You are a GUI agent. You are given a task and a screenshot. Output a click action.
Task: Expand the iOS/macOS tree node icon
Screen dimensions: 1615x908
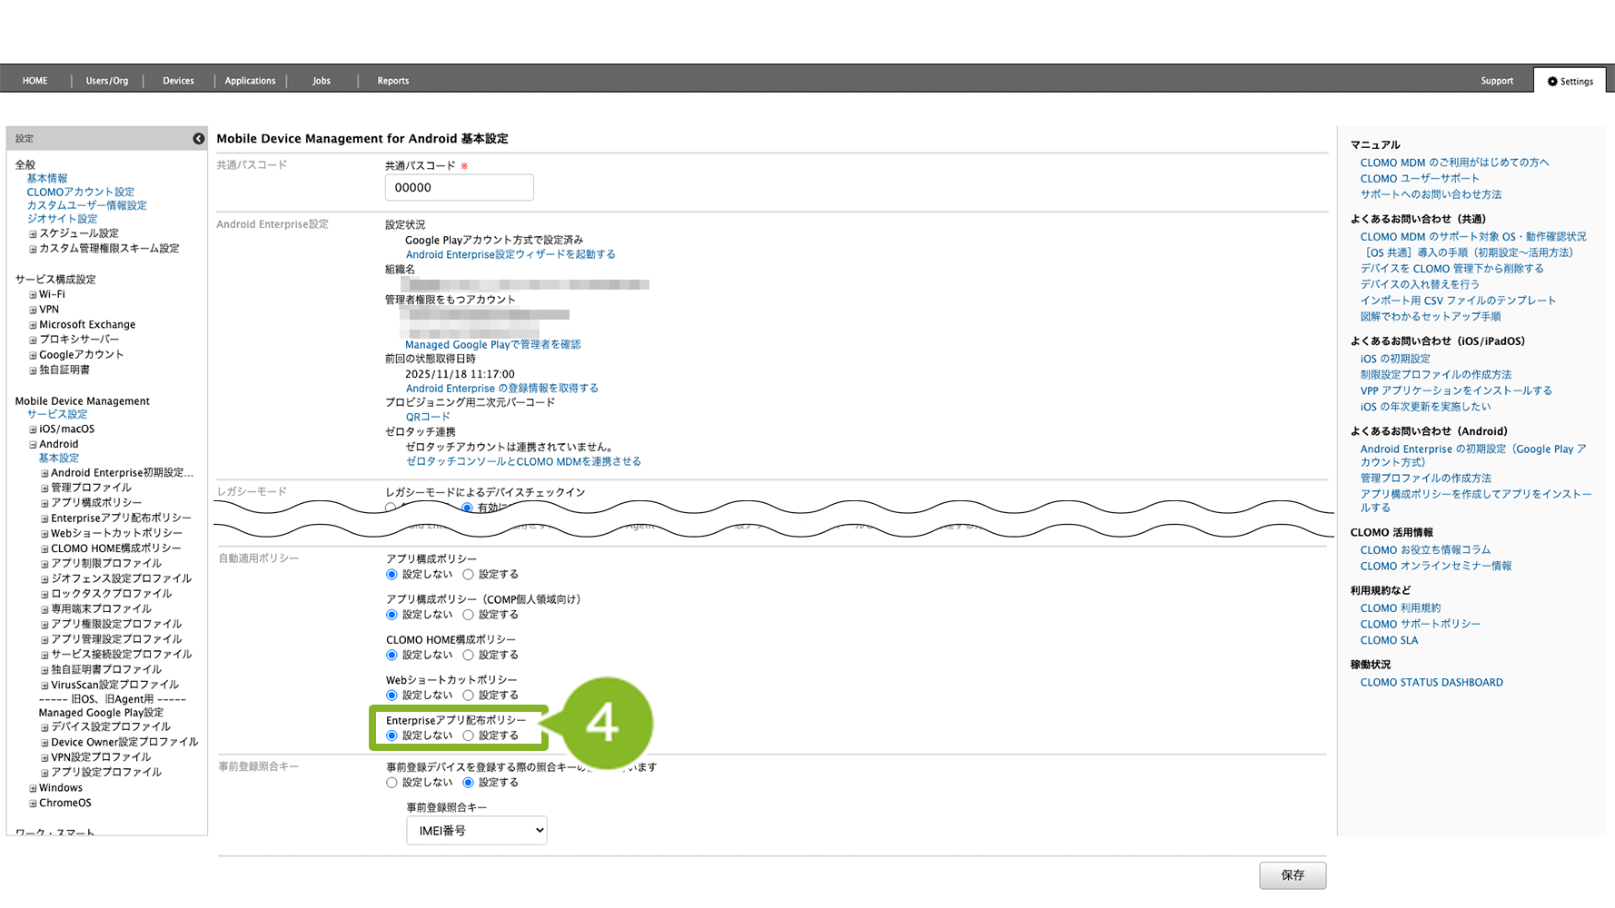33,429
